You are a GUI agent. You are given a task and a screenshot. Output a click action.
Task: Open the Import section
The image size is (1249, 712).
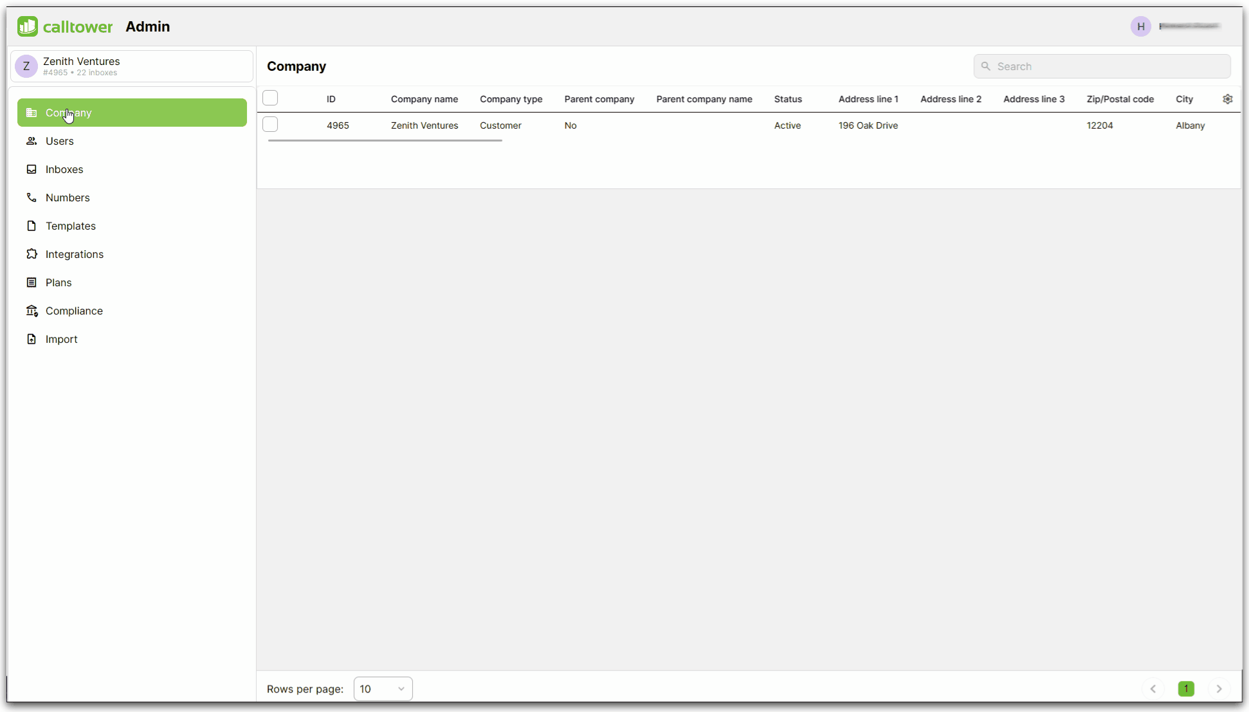61,339
